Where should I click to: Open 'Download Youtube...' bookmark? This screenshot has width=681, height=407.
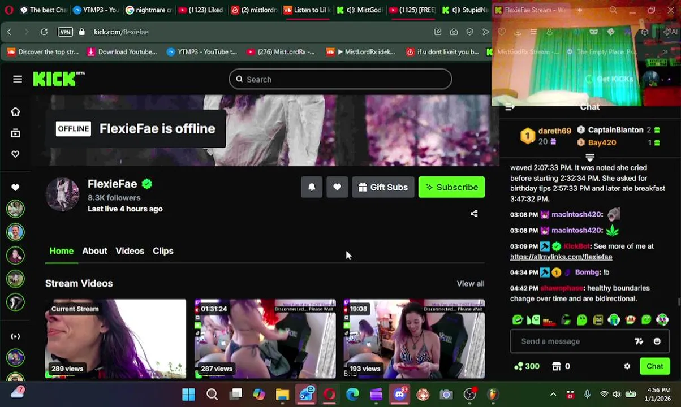click(122, 52)
